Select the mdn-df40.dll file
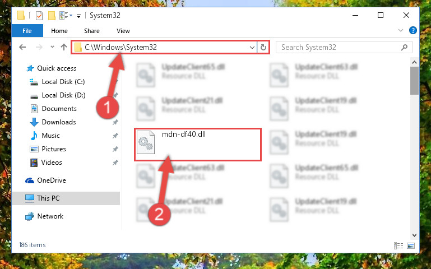Viewport: 431px width, 269px height. click(197, 144)
